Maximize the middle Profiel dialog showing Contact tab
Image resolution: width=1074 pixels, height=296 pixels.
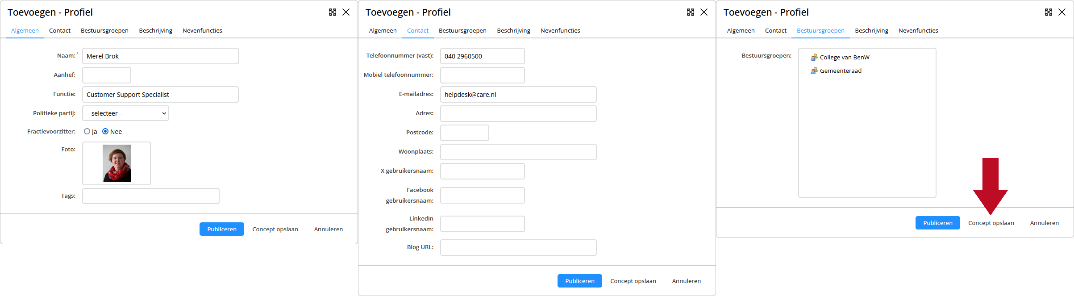pyautogui.click(x=691, y=12)
